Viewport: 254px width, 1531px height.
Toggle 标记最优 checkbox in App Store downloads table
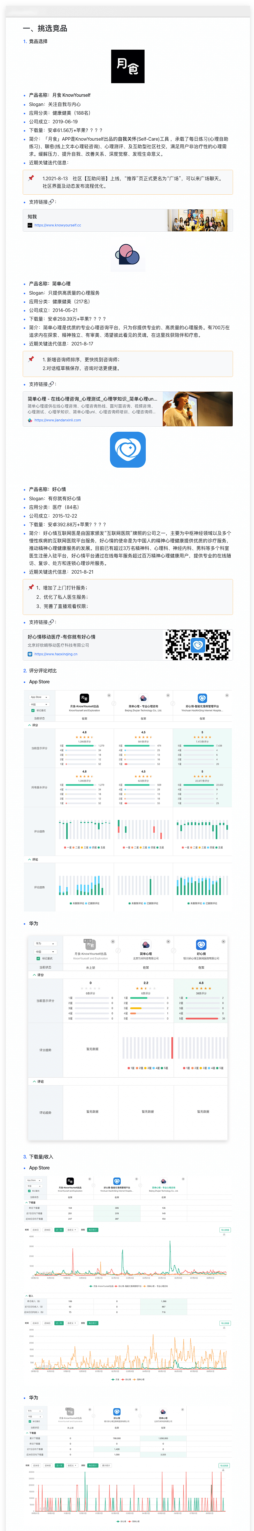tap(30, 1191)
